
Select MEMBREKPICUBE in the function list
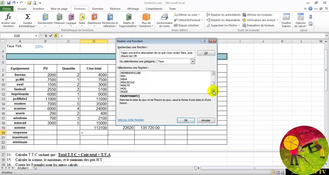[131, 73]
